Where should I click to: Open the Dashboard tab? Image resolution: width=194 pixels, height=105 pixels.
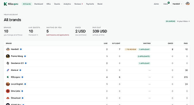(39, 4)
